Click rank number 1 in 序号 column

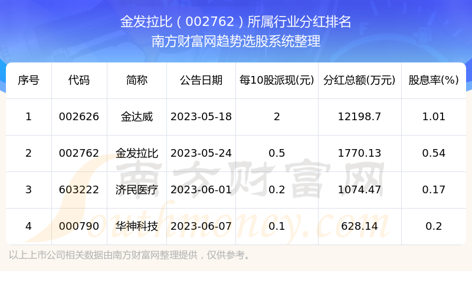point(28,117)
